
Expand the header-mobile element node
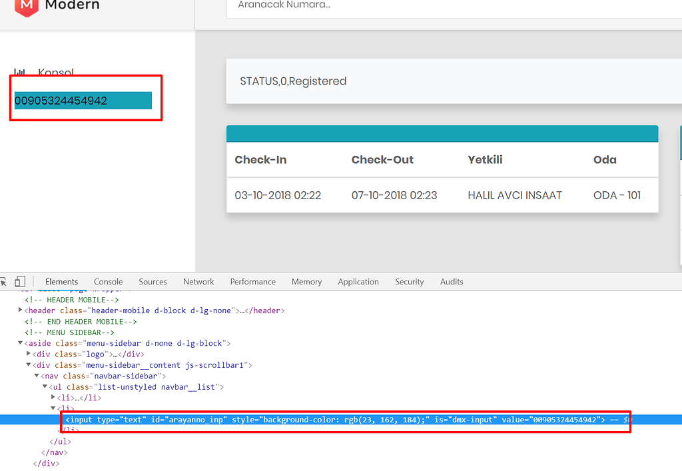pyautogui.click(x=20, y=310)
